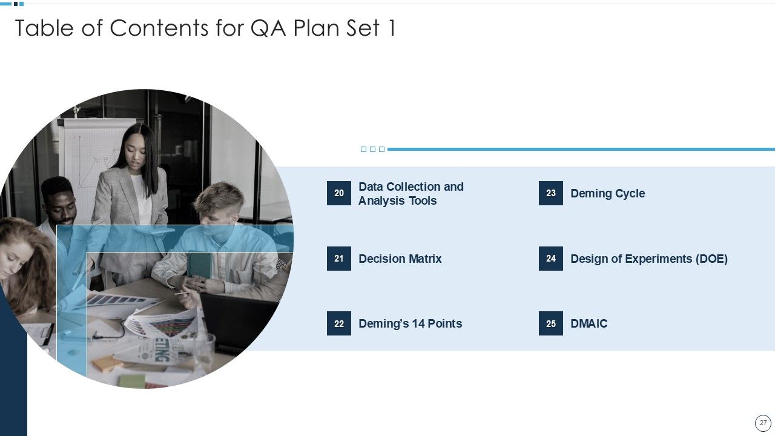
Task: Open the DMAIC entry
Action: point(589,323)
